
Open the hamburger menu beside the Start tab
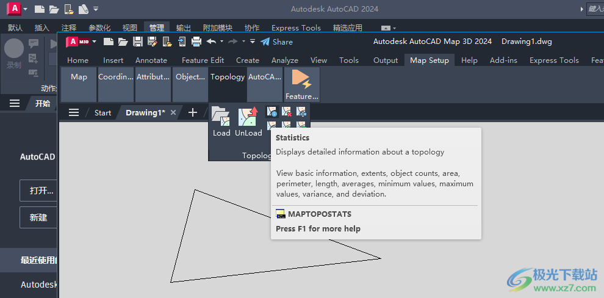click(74, 112)
